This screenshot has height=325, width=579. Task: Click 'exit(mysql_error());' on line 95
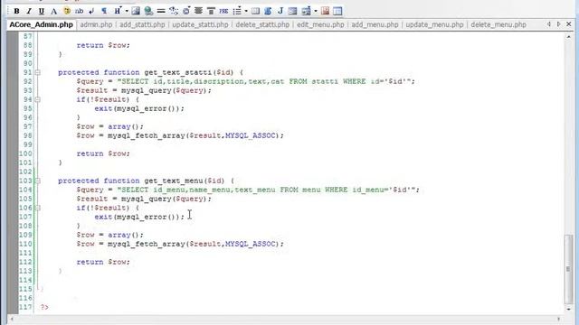tap(138, 108)
